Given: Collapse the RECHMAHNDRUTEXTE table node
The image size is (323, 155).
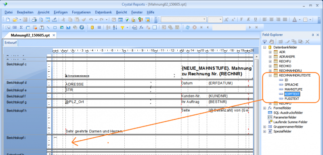Looking at the screenshot, I should (270, 75).
